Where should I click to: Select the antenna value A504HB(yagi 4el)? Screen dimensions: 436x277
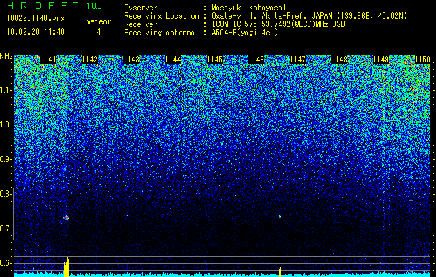pyautogui.click(x=245, y=33)
